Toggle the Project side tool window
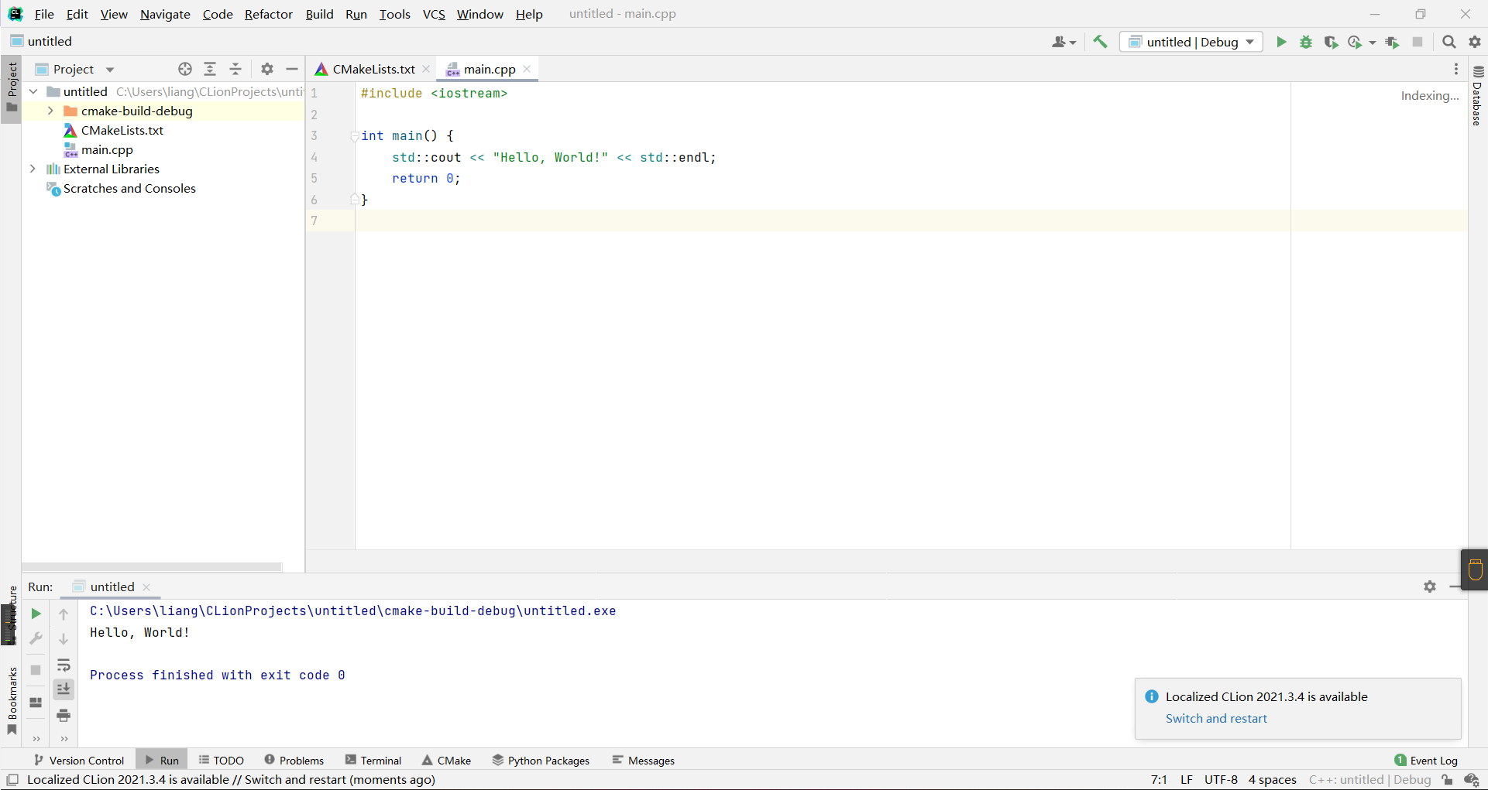Viewport: 1488px width, 790px height. [11, 88]
